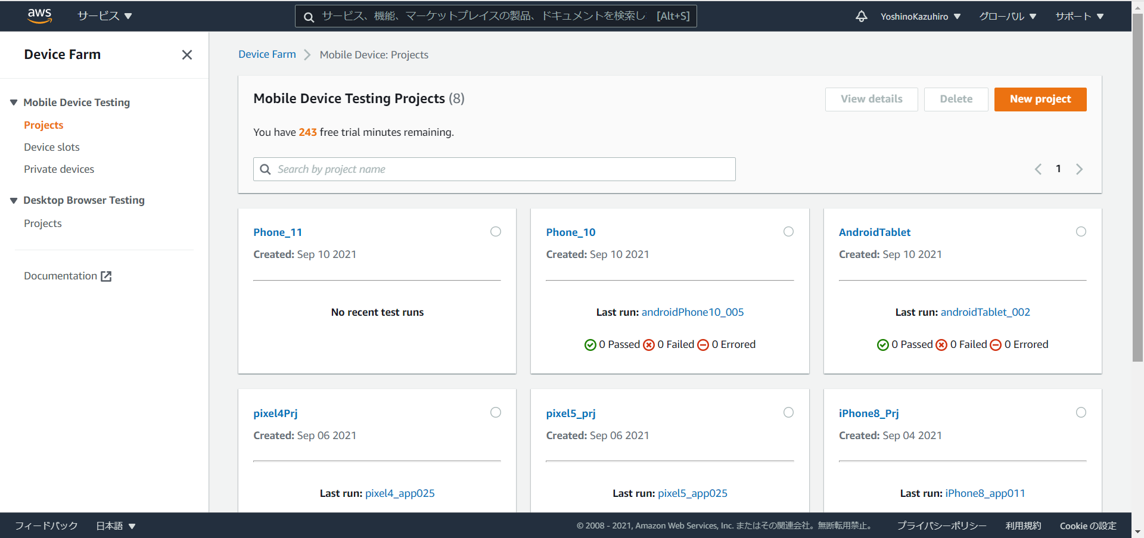Image resolution: width=1144 pixels, height=538 pixels.
Task: Click the Delete button
Action: pos(956,99)
